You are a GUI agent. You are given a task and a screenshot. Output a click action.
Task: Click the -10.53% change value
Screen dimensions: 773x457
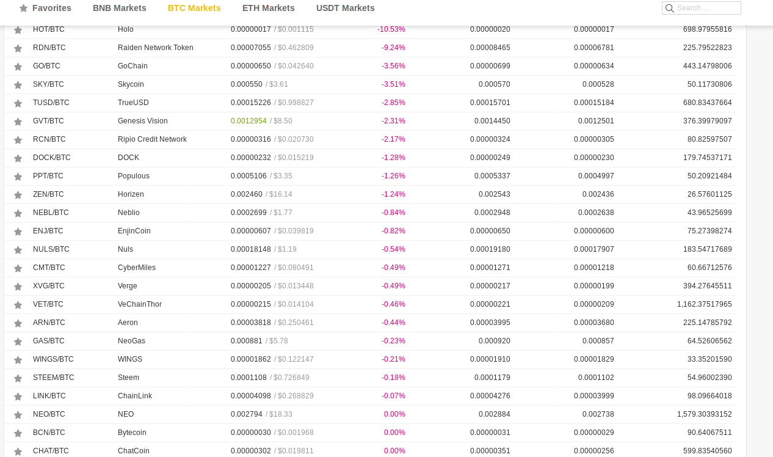(x=391, y=29)
